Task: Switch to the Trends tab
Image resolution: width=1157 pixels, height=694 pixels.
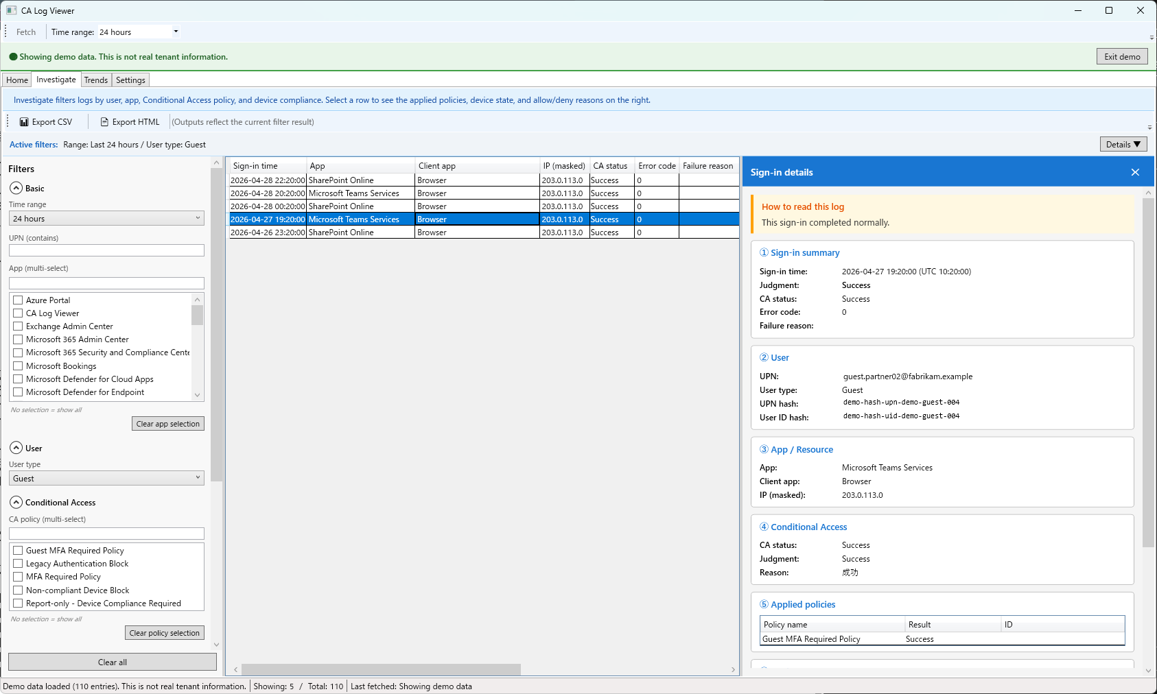Action: pyautogui.click(x=96, y=80)
